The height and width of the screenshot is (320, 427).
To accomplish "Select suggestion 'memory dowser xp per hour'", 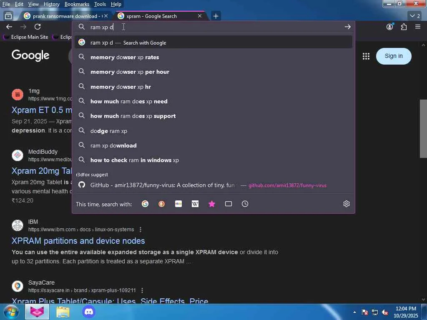I will pos(213,72).
